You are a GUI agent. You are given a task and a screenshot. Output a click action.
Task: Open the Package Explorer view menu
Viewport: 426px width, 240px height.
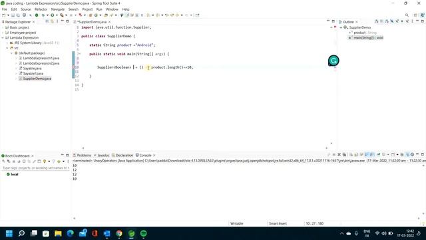(x=57, y=21)
